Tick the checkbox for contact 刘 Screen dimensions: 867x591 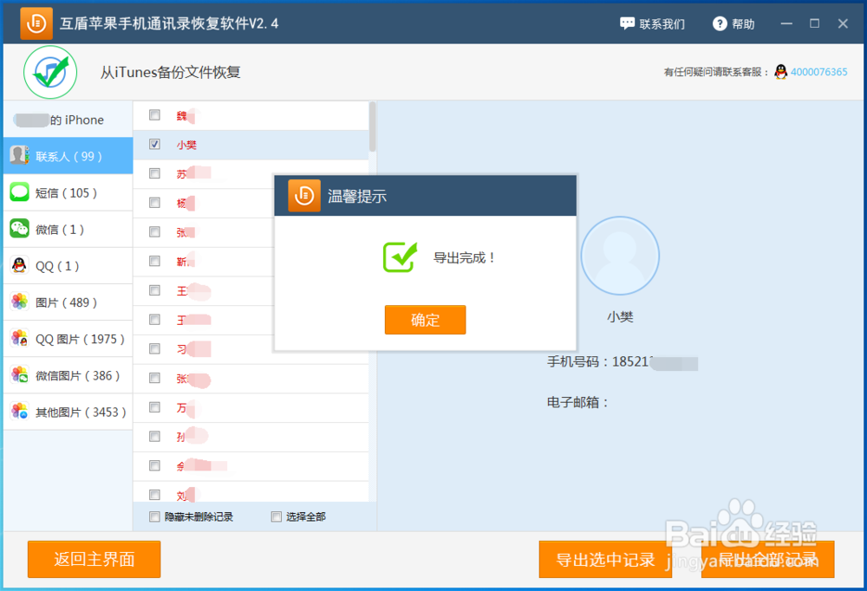click(x=155, y=495)
